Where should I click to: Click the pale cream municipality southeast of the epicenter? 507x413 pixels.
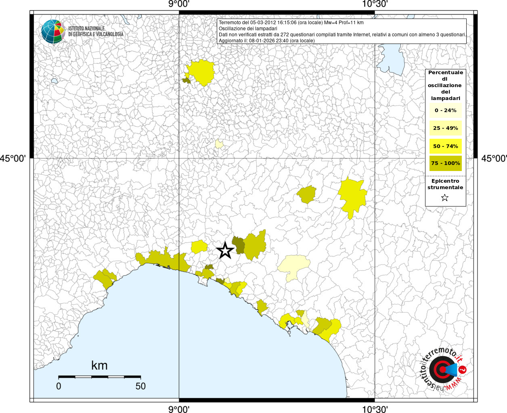point(294,265)
